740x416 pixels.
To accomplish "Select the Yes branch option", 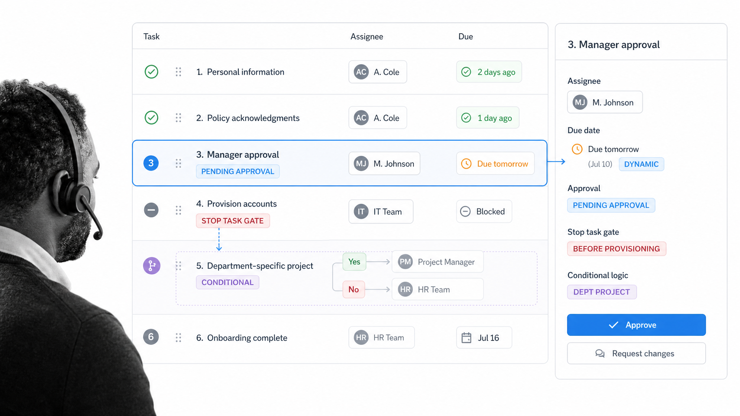I will coord(354,262).
